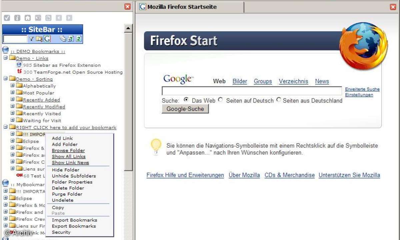Click the grey checkmark icon in sidebar toolbar
This screenshot has width=400, height=240.
[x=7, y=18]
